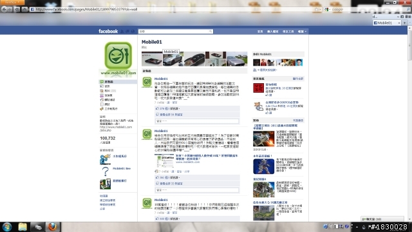
Task: Open the sidebar tab with megaphone icon
Action: click(x=109, y=109)
